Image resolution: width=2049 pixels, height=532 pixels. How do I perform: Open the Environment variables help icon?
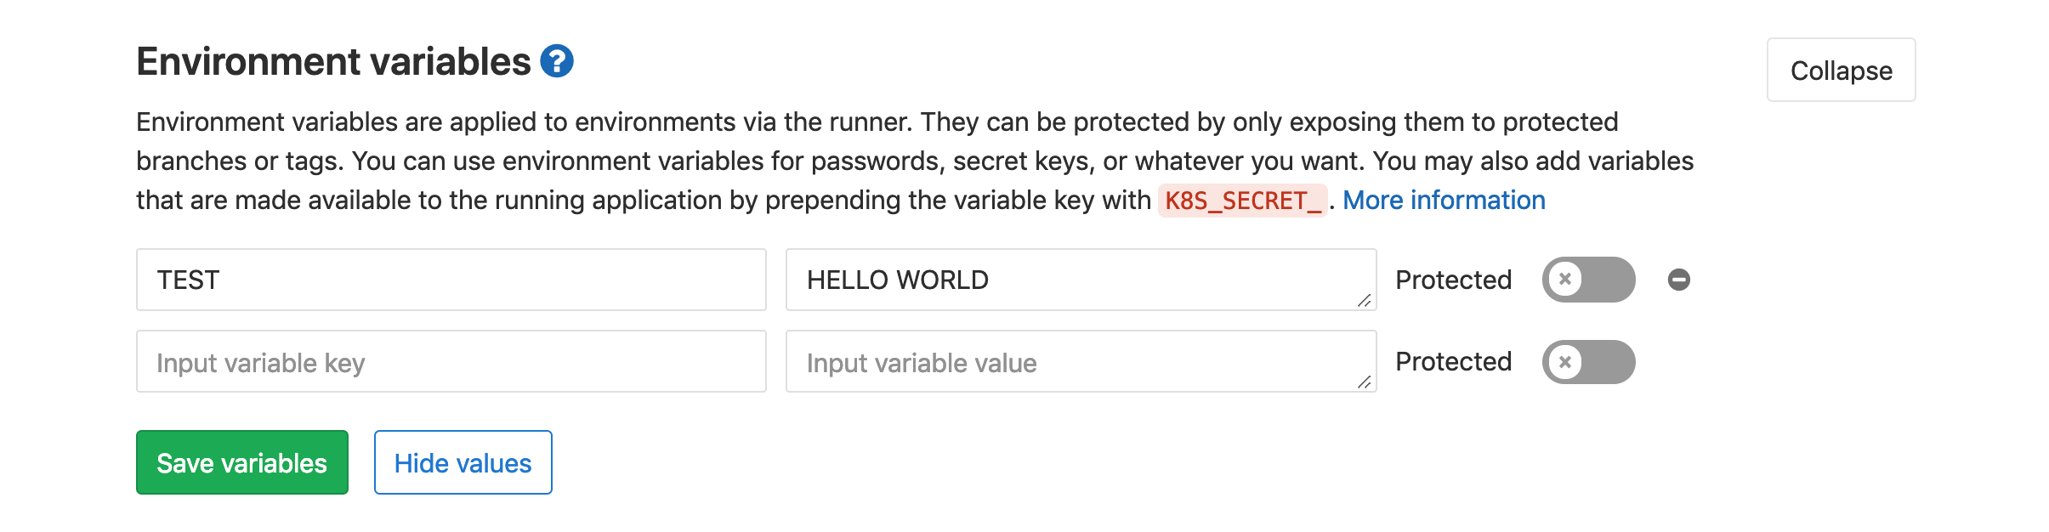[x=557, y=61]
